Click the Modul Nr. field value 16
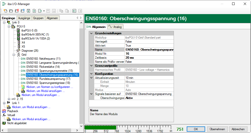Screen dimensions: 251x133 coord(149,54)
